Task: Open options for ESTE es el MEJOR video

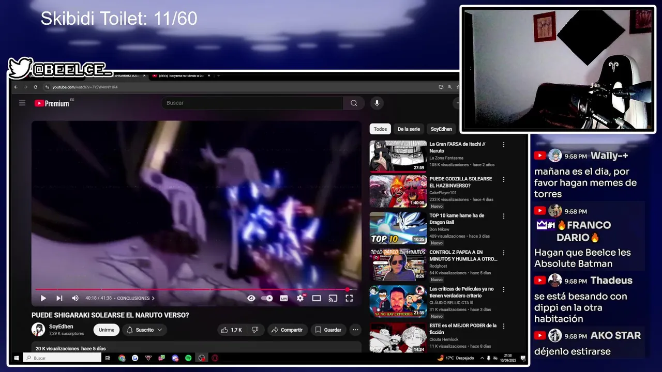Action: pyautogui.click(x=503, y=326)
